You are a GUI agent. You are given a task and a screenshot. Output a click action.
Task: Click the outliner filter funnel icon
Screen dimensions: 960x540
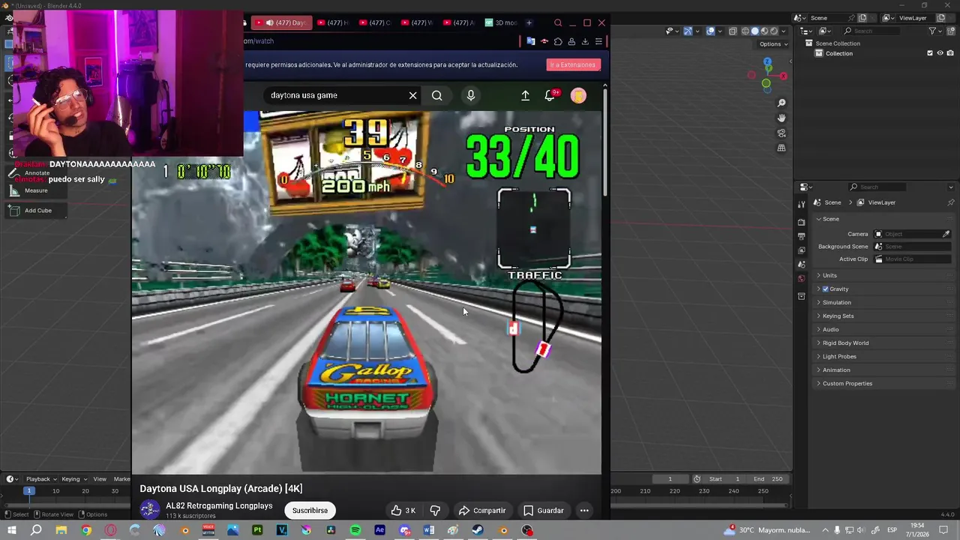coord(932,31)
